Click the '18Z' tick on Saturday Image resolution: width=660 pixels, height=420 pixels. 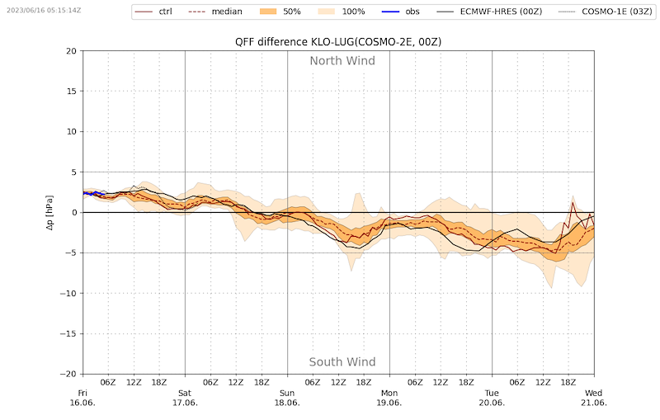click(x=262, y=382)
